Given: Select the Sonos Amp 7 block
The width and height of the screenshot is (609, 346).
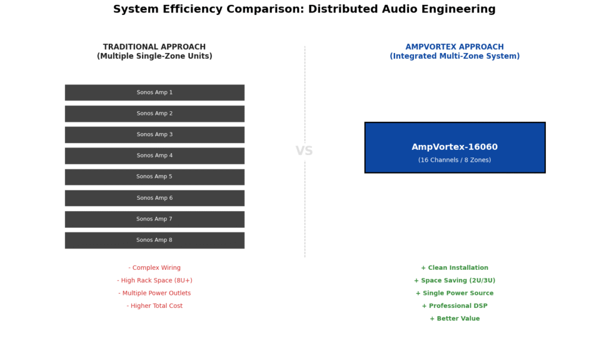Looking at the screenshot, I should 154,219.
